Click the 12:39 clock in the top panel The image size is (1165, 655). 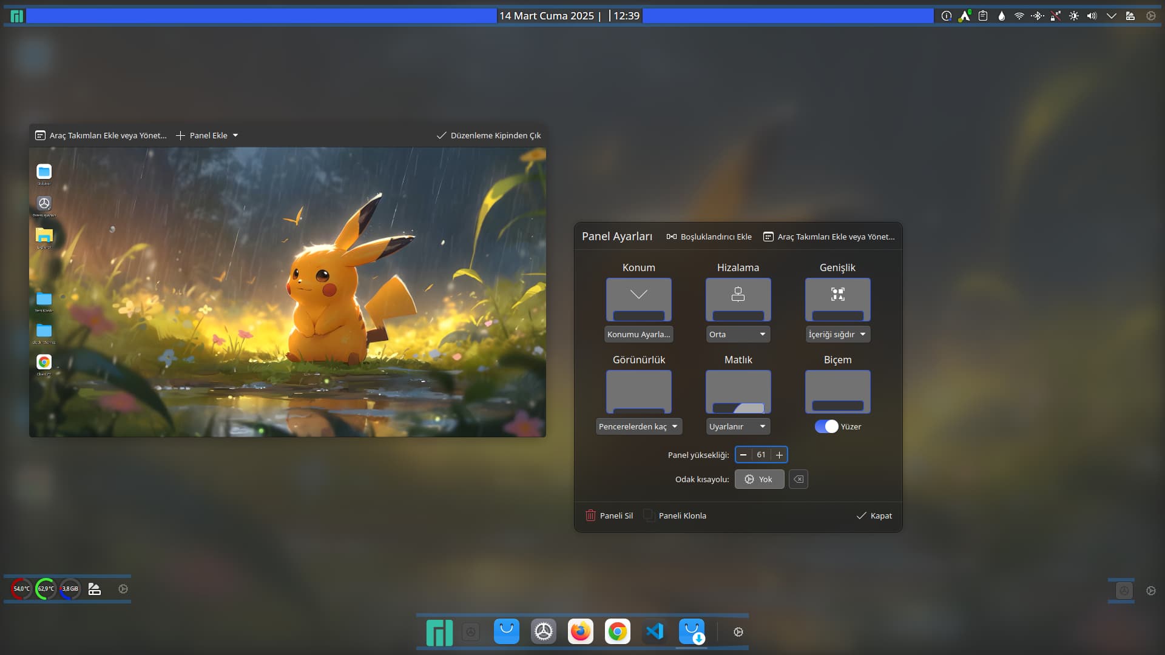[x=626, y=16]
